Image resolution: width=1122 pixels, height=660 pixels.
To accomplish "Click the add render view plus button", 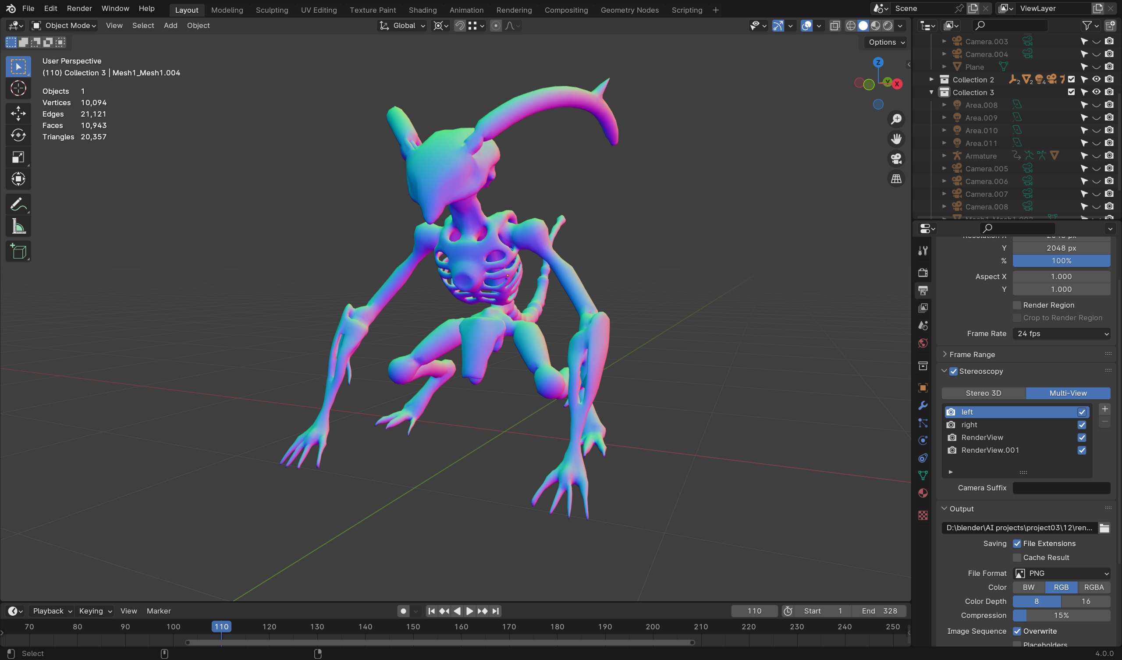I will (1104, 409).
